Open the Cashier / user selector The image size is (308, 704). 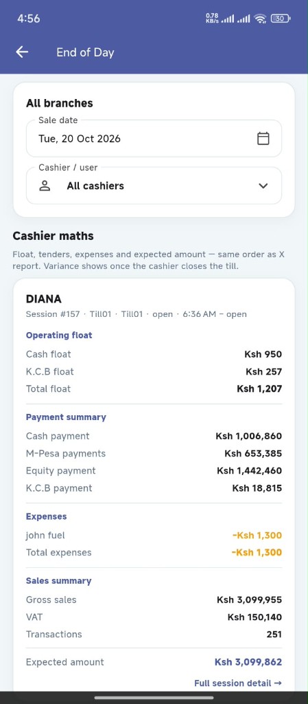tap(154, 186)
